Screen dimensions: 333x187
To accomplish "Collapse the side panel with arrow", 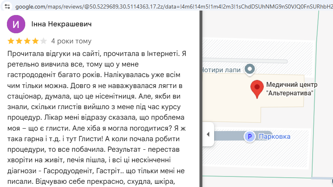I will (208, 134).
